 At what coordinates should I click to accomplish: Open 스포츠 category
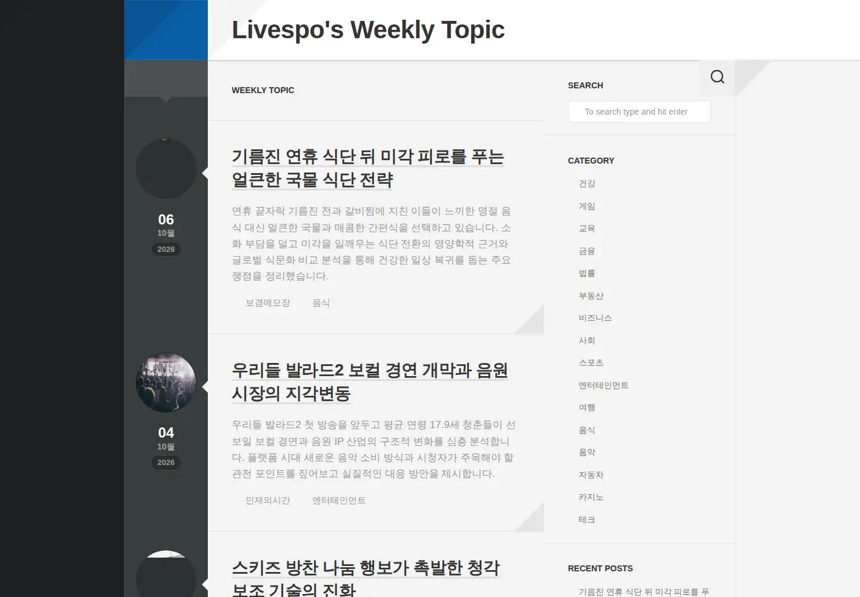[x=591, y=362]
